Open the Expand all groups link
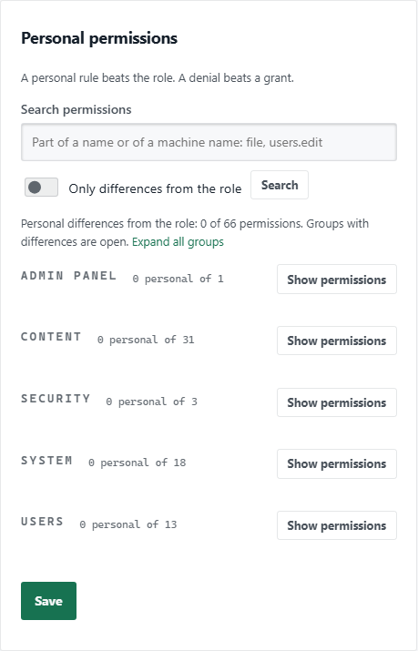This screenshot has height=651, width=418. (x=178, y=241)
